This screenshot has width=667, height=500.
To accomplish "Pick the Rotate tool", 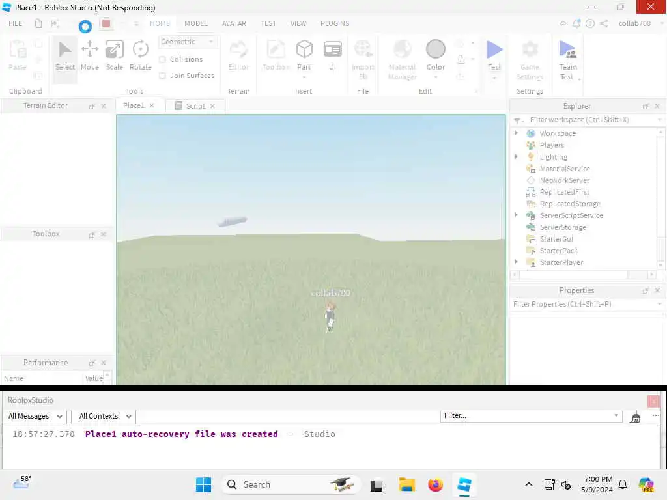I will click(141, 56).
